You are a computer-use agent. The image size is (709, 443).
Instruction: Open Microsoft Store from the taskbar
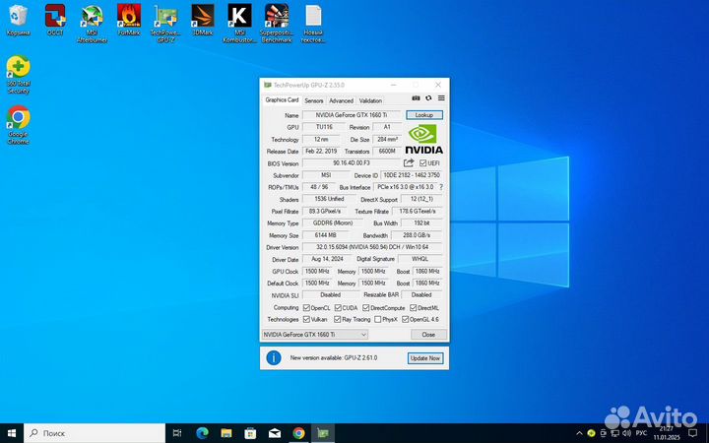click(250, 433)
